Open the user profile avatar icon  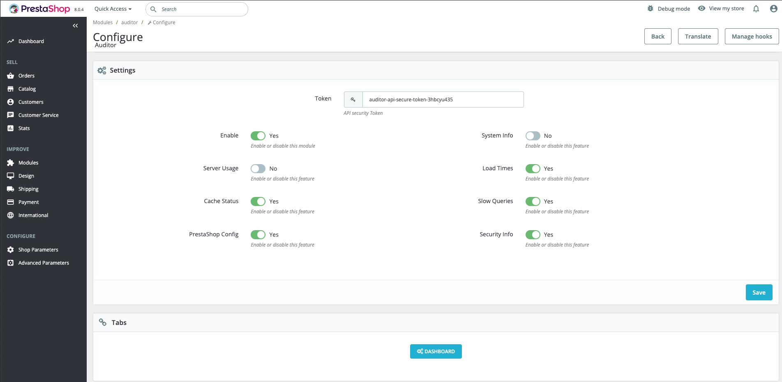(773, 9)
